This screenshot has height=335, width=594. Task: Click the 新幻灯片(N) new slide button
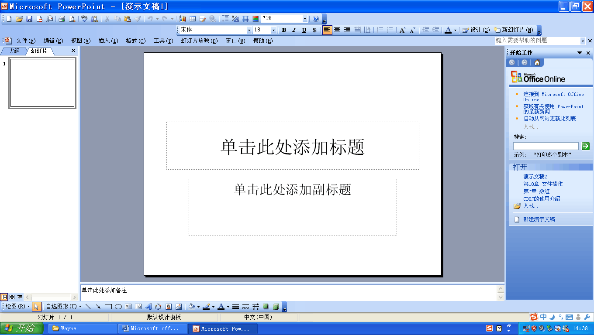pyautogui.click(x=514, y=30)
